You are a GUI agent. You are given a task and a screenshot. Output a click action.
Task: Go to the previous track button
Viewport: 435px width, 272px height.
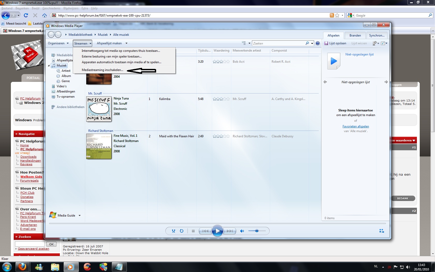(205, 231)
